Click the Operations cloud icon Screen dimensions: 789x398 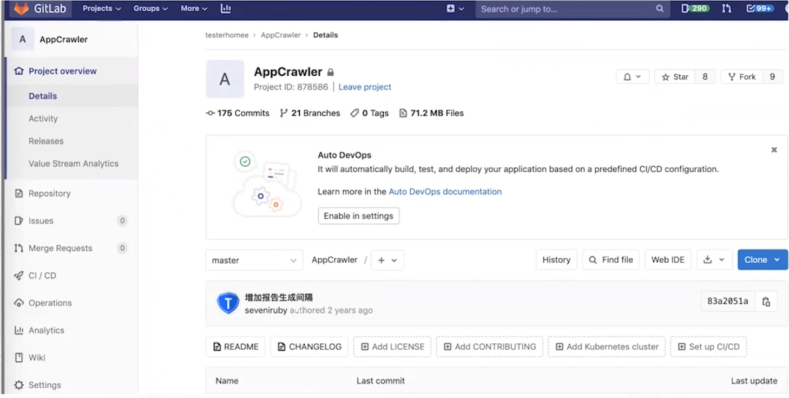(19, 303)
